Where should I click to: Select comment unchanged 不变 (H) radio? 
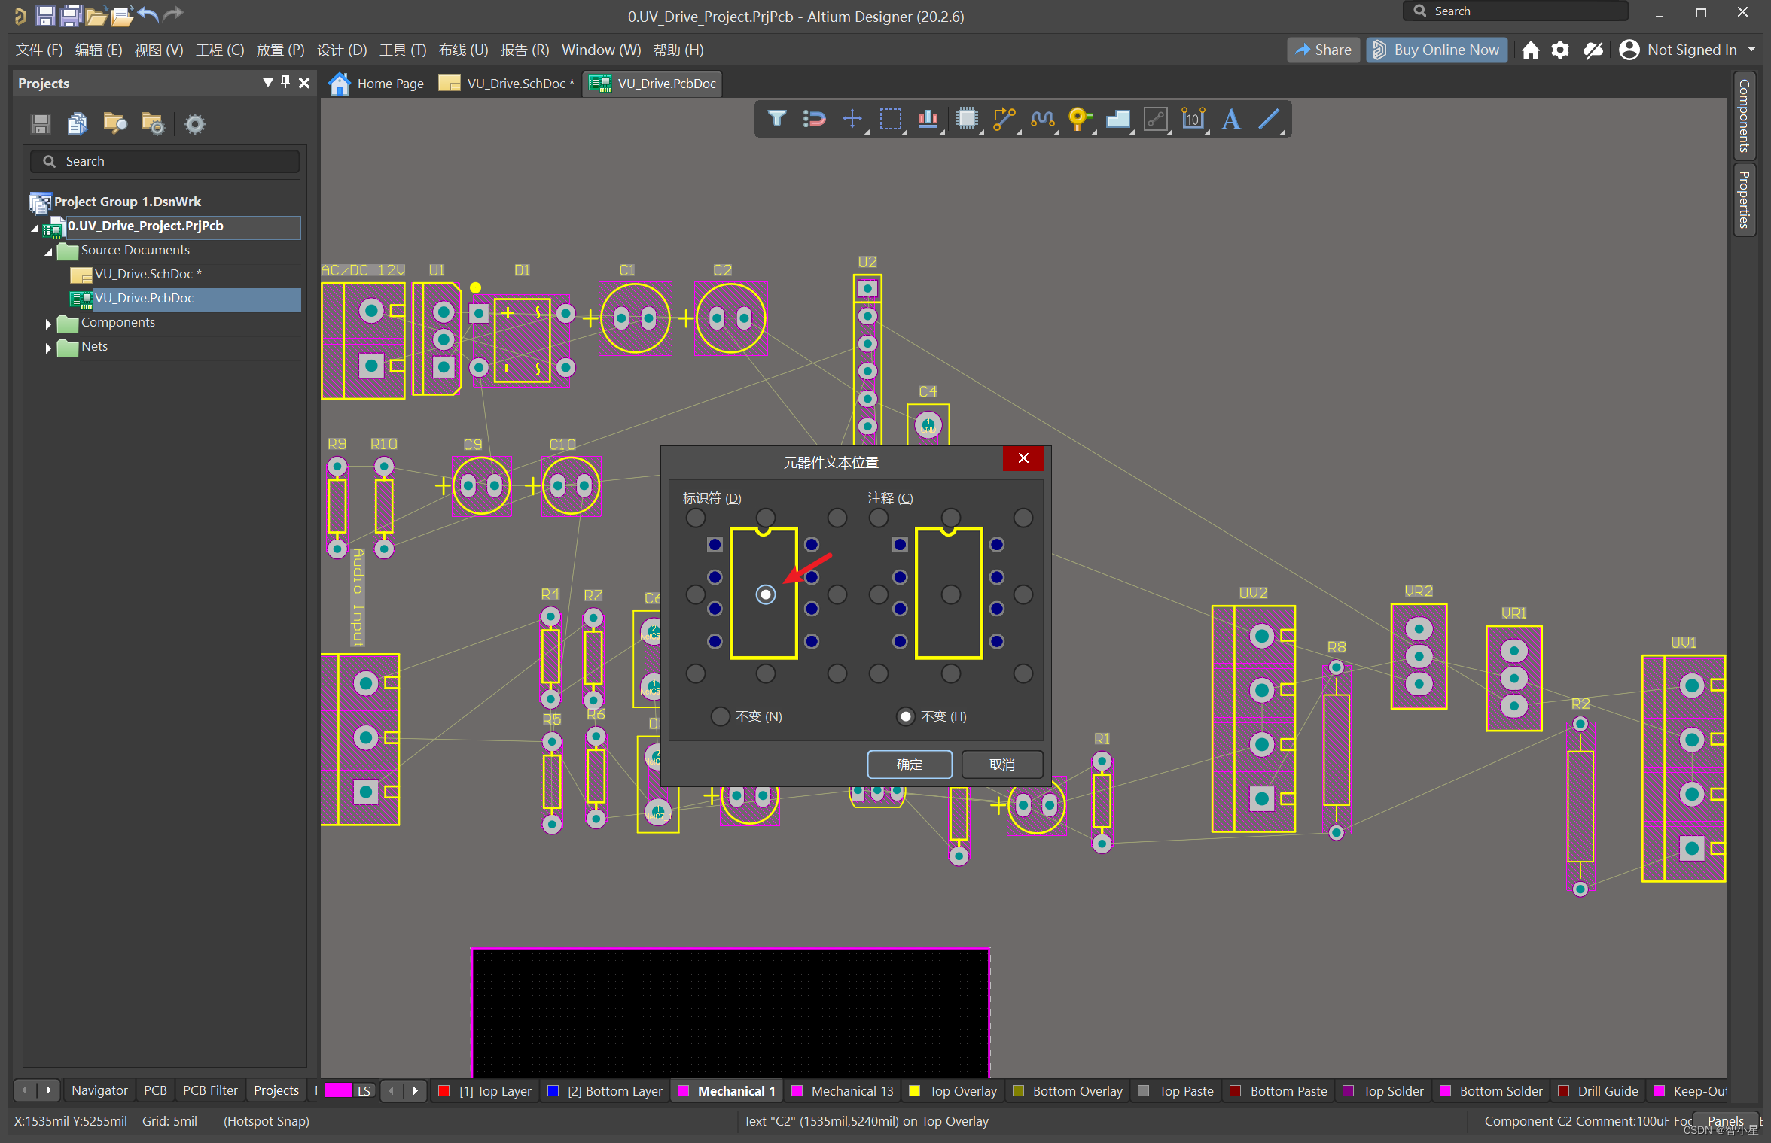point(906,716)
